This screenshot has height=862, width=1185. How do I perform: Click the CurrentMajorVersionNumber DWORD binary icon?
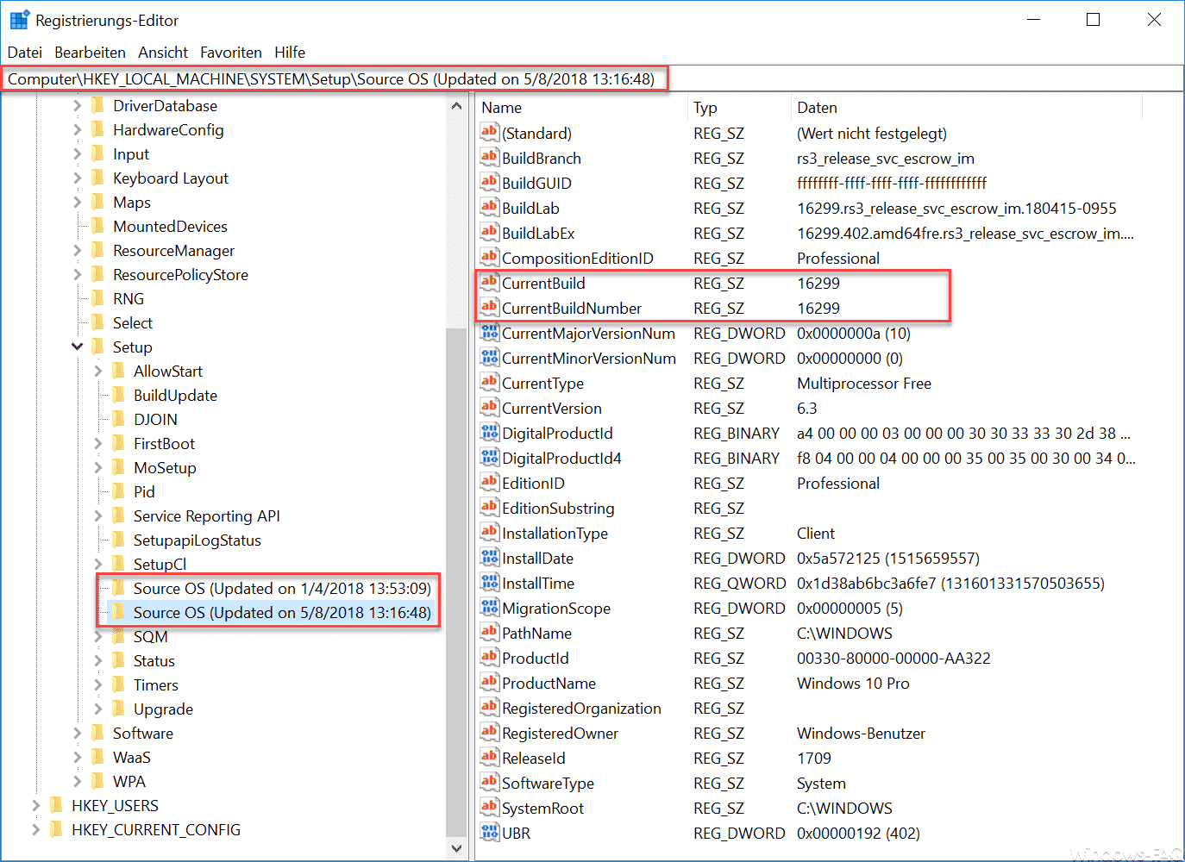(x=490, y=333)
